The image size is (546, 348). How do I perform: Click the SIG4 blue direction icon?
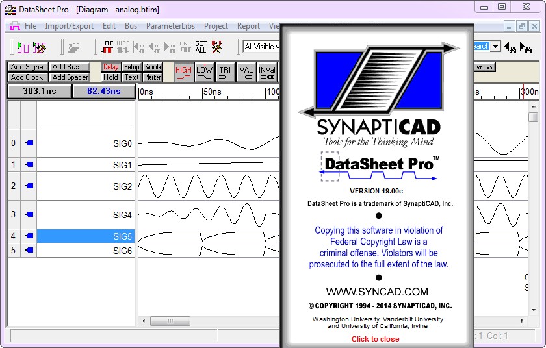(29, 214)
